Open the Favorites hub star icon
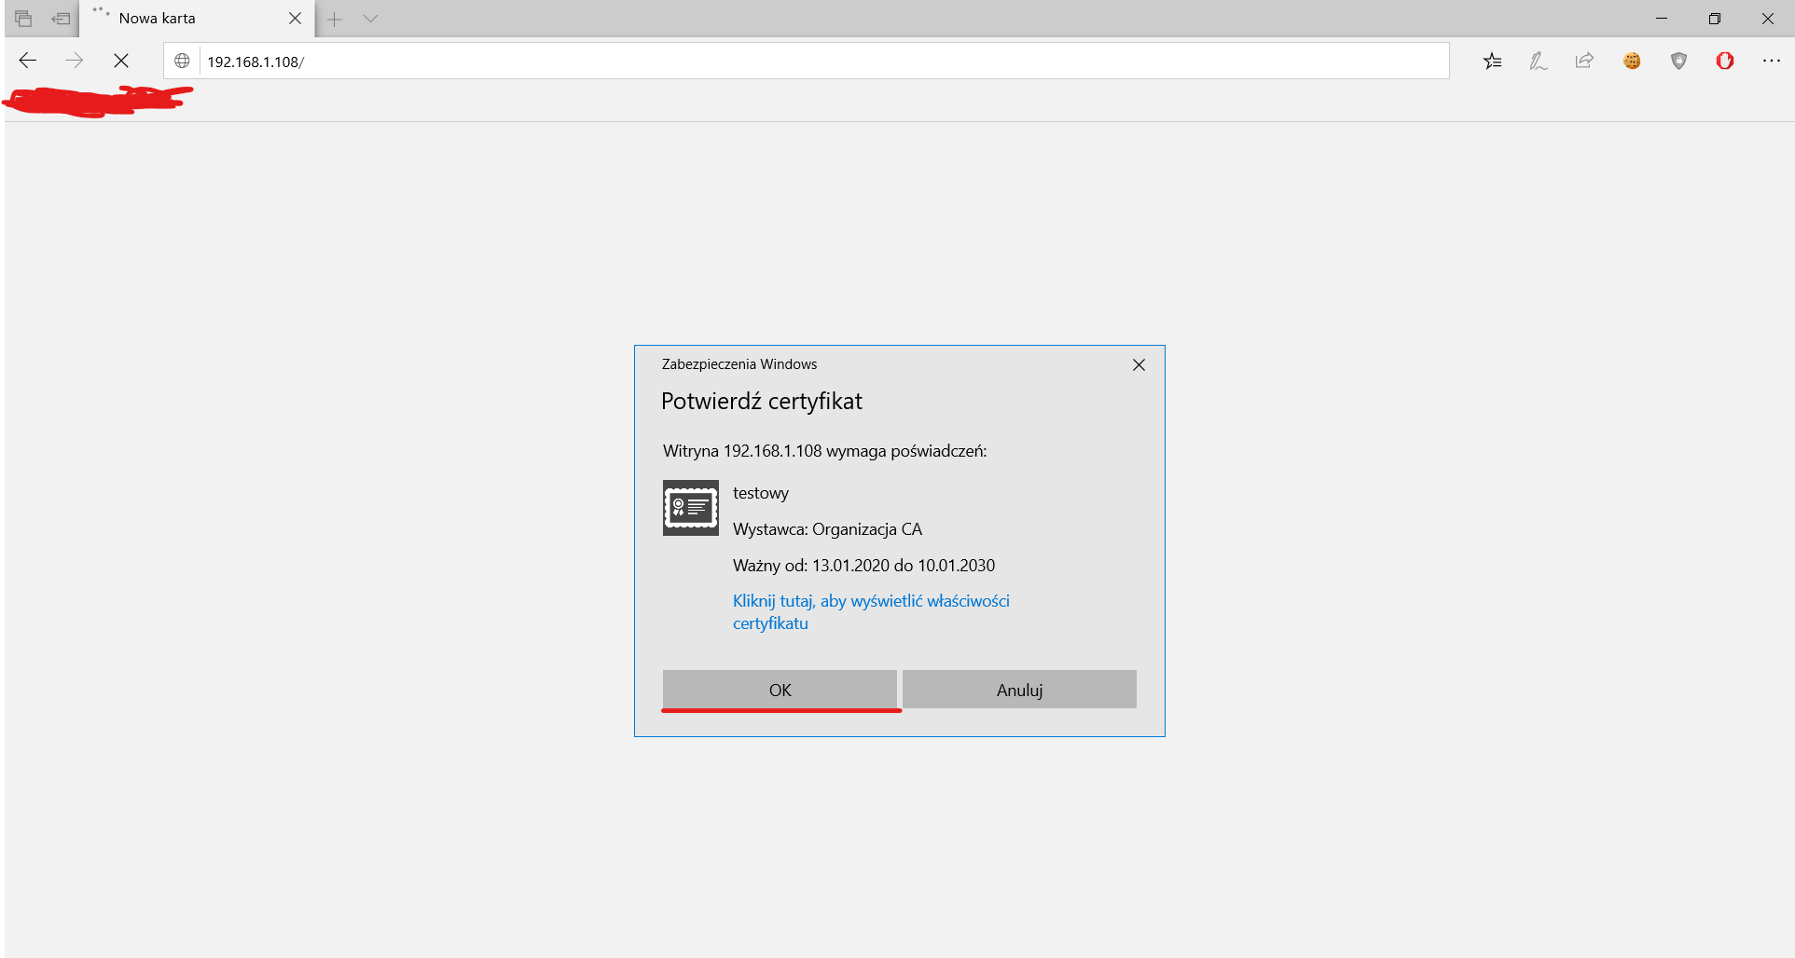The height and width of the screenshot is (958, 1795). coord(1492,62)
